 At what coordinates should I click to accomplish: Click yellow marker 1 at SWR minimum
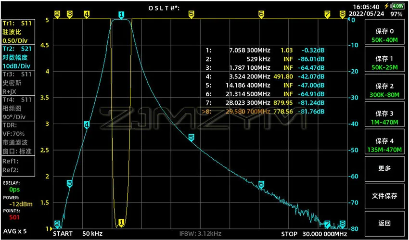click(x=121, y=222)
